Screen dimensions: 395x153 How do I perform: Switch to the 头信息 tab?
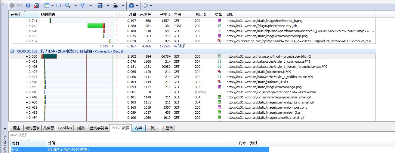point(48,128)
